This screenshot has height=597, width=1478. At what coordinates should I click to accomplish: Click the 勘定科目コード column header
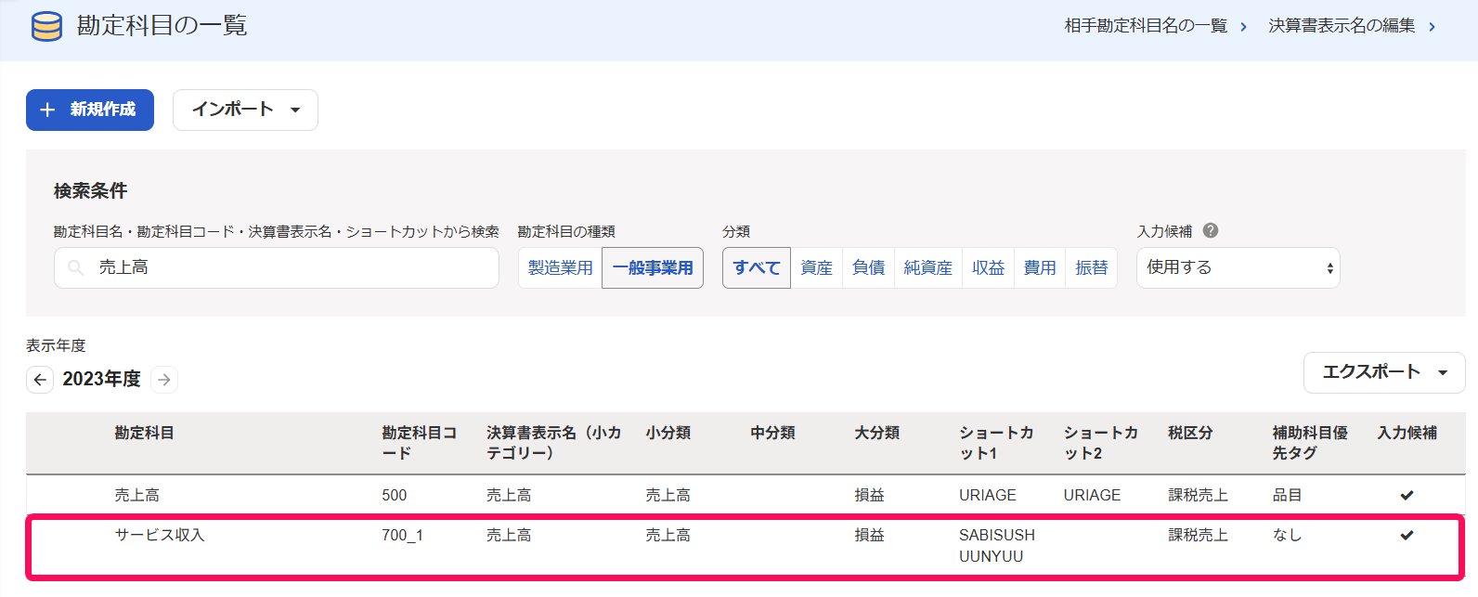coord(419,443)
